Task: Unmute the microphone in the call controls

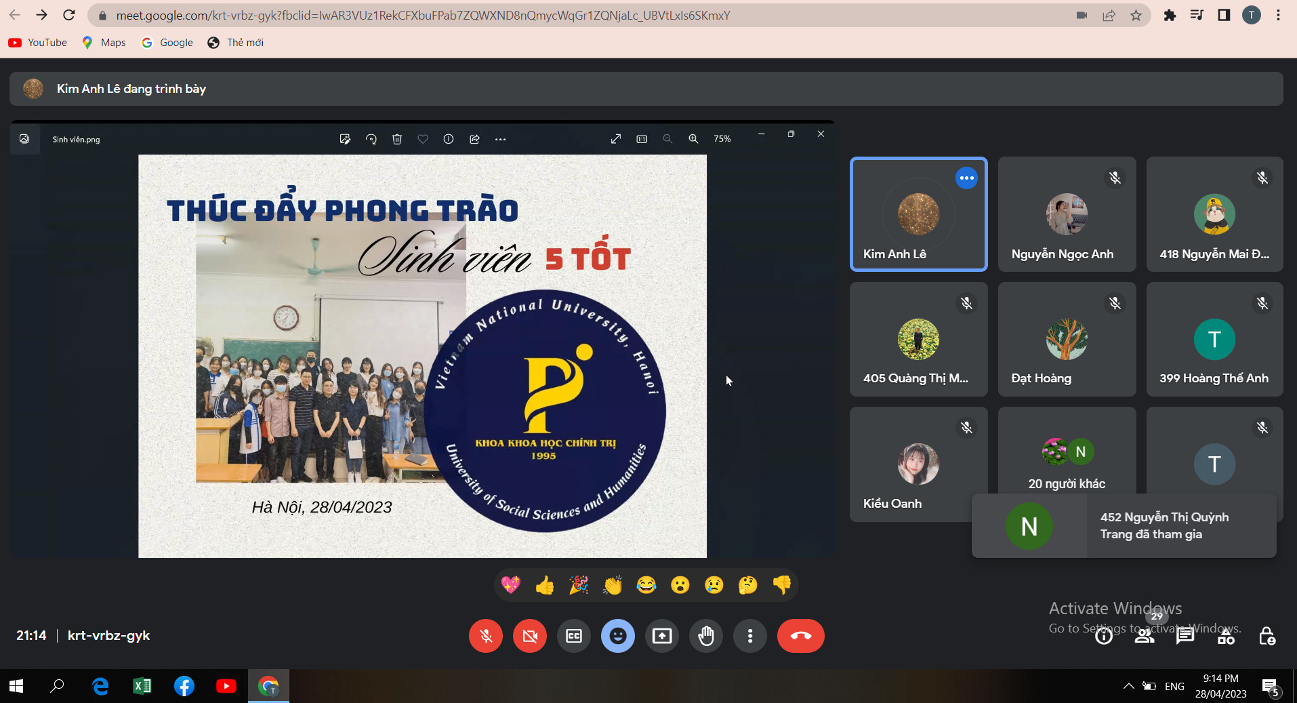Action: (486, 636)
